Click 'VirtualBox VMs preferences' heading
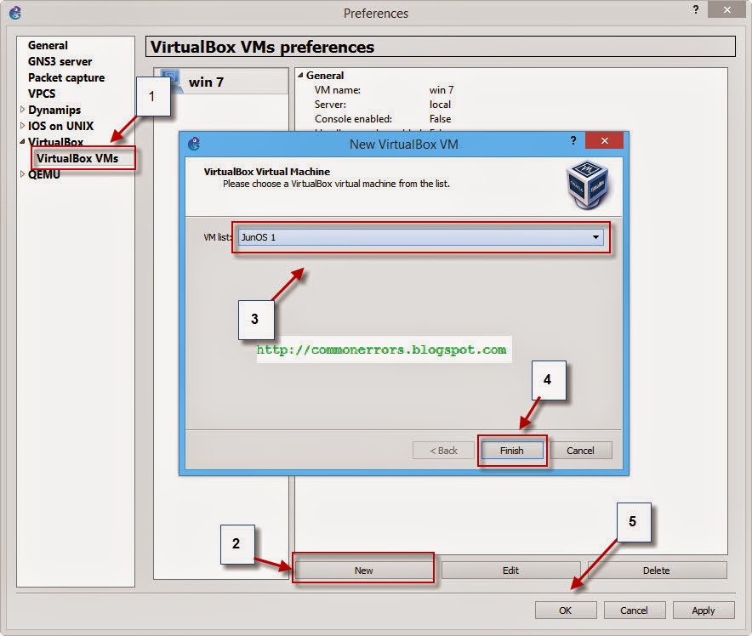752x636 pixels. [262, 47]
